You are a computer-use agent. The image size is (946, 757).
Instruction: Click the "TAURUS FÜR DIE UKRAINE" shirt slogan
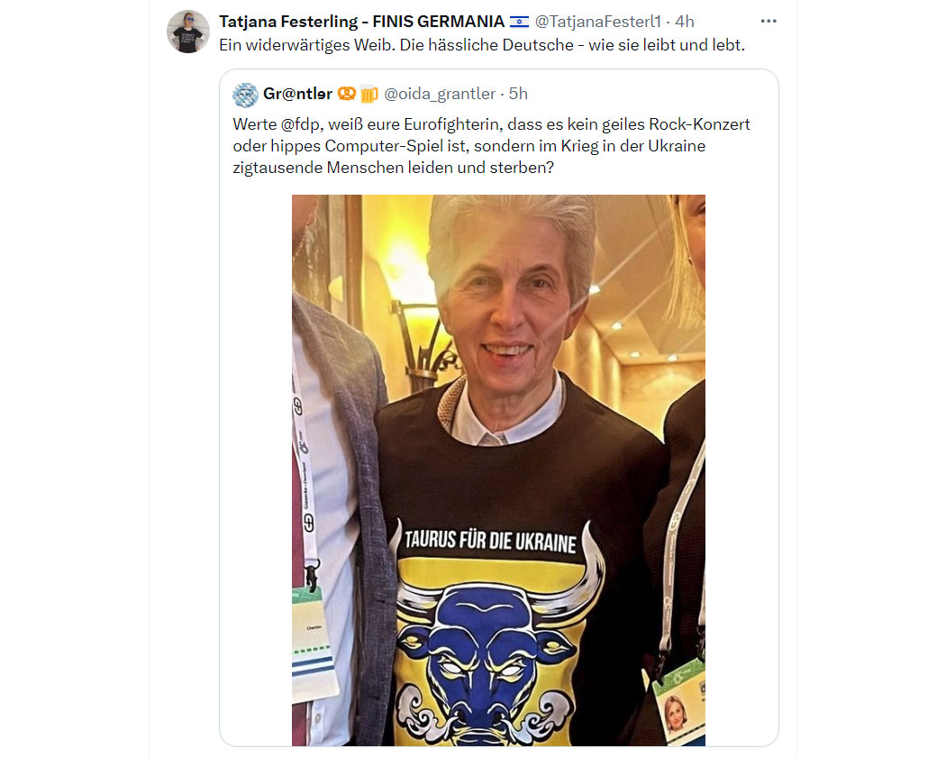(x=490, y=541)
